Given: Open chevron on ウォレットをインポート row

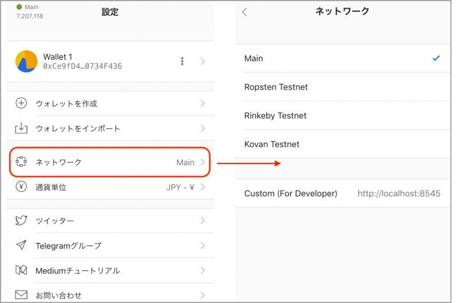Looking at the screenshot, I should 203,128.
